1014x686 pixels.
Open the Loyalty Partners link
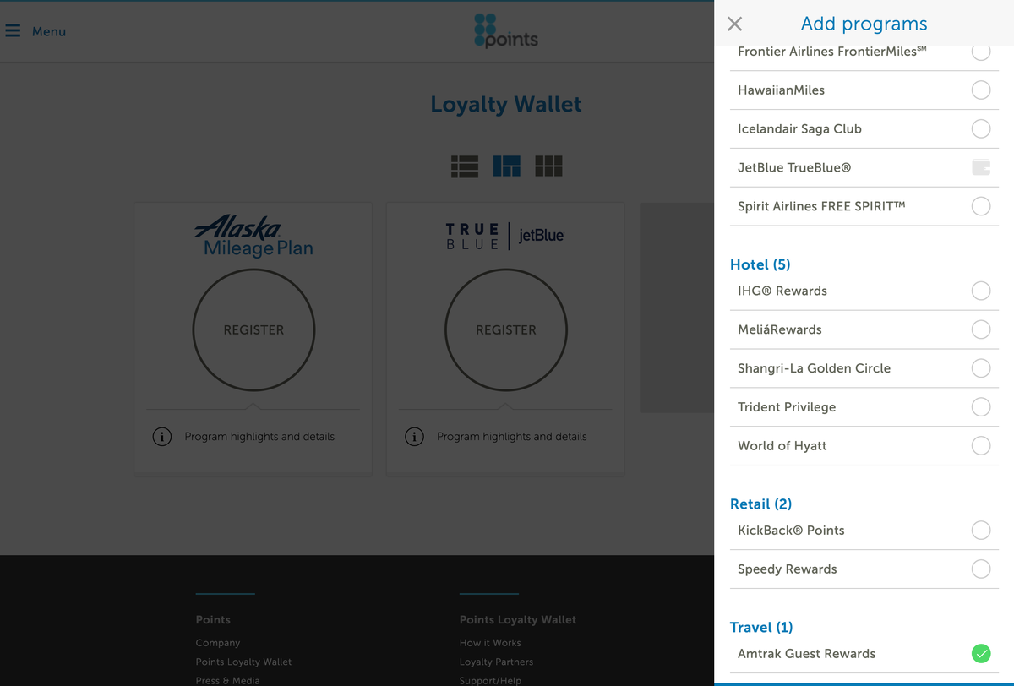click(496, 661)
